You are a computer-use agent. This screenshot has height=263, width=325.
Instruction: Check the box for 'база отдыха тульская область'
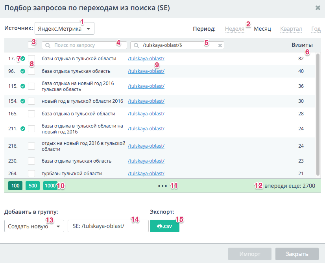pos(31,71)
